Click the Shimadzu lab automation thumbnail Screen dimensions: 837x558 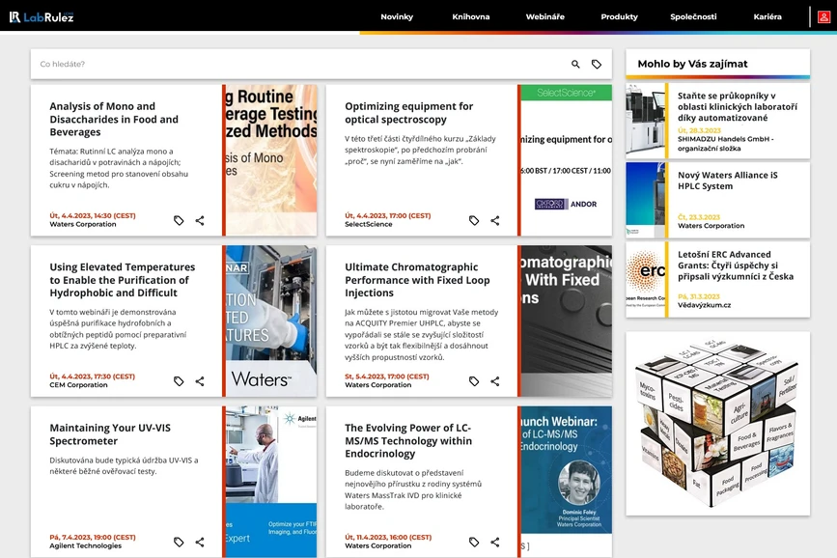click(645, 121)
